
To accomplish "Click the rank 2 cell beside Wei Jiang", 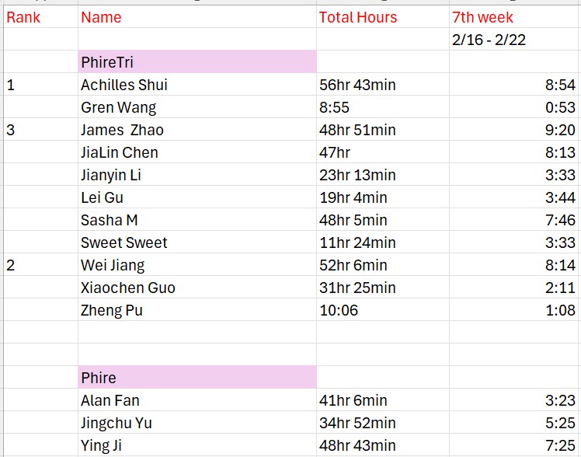I will click(x=39, y=265).
